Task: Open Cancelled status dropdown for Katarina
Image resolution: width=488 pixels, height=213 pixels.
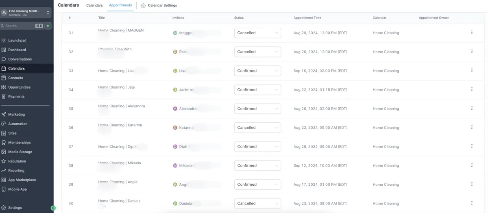Action: coord(257,128)
